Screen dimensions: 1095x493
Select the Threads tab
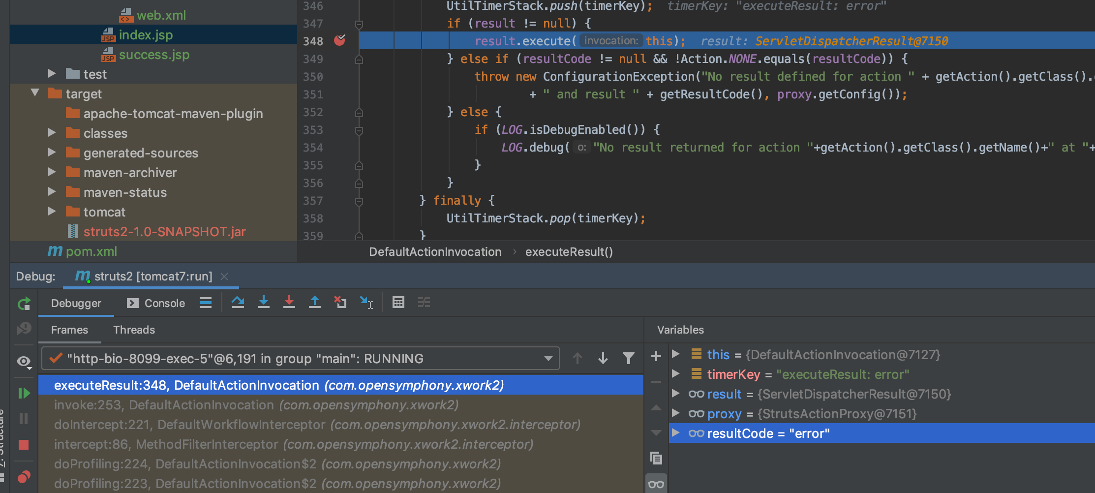pos(134,330)
